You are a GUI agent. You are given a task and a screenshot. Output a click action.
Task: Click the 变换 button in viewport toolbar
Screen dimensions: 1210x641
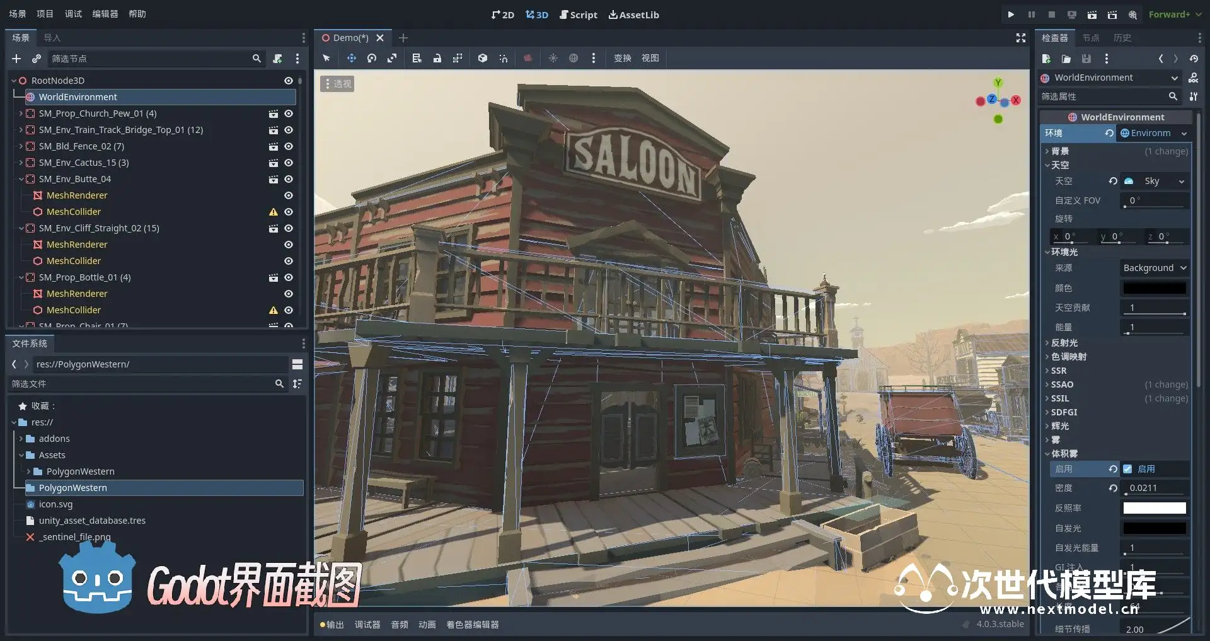tap(622, 58)
